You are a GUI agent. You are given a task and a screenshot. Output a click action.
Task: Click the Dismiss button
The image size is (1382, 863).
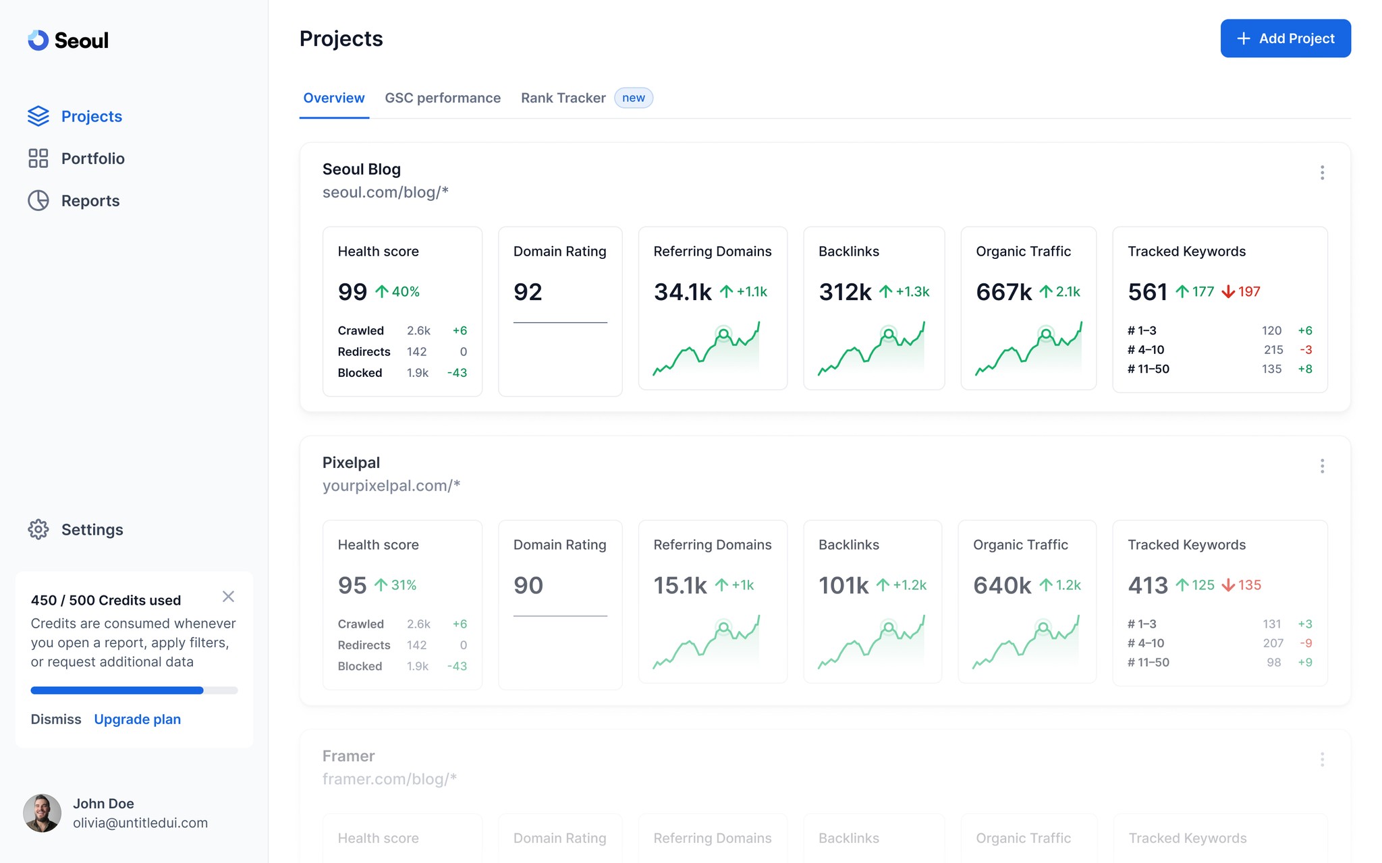(x=56, y=719)
